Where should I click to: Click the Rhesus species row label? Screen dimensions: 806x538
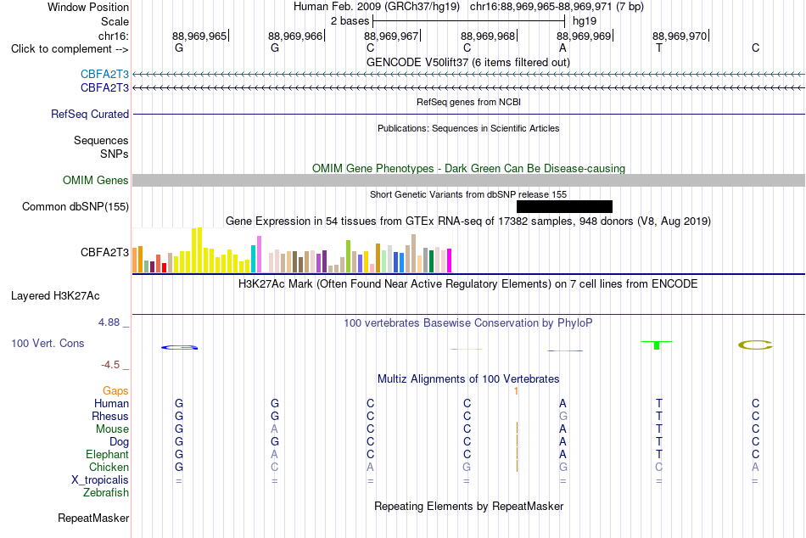tap(110, 416)
